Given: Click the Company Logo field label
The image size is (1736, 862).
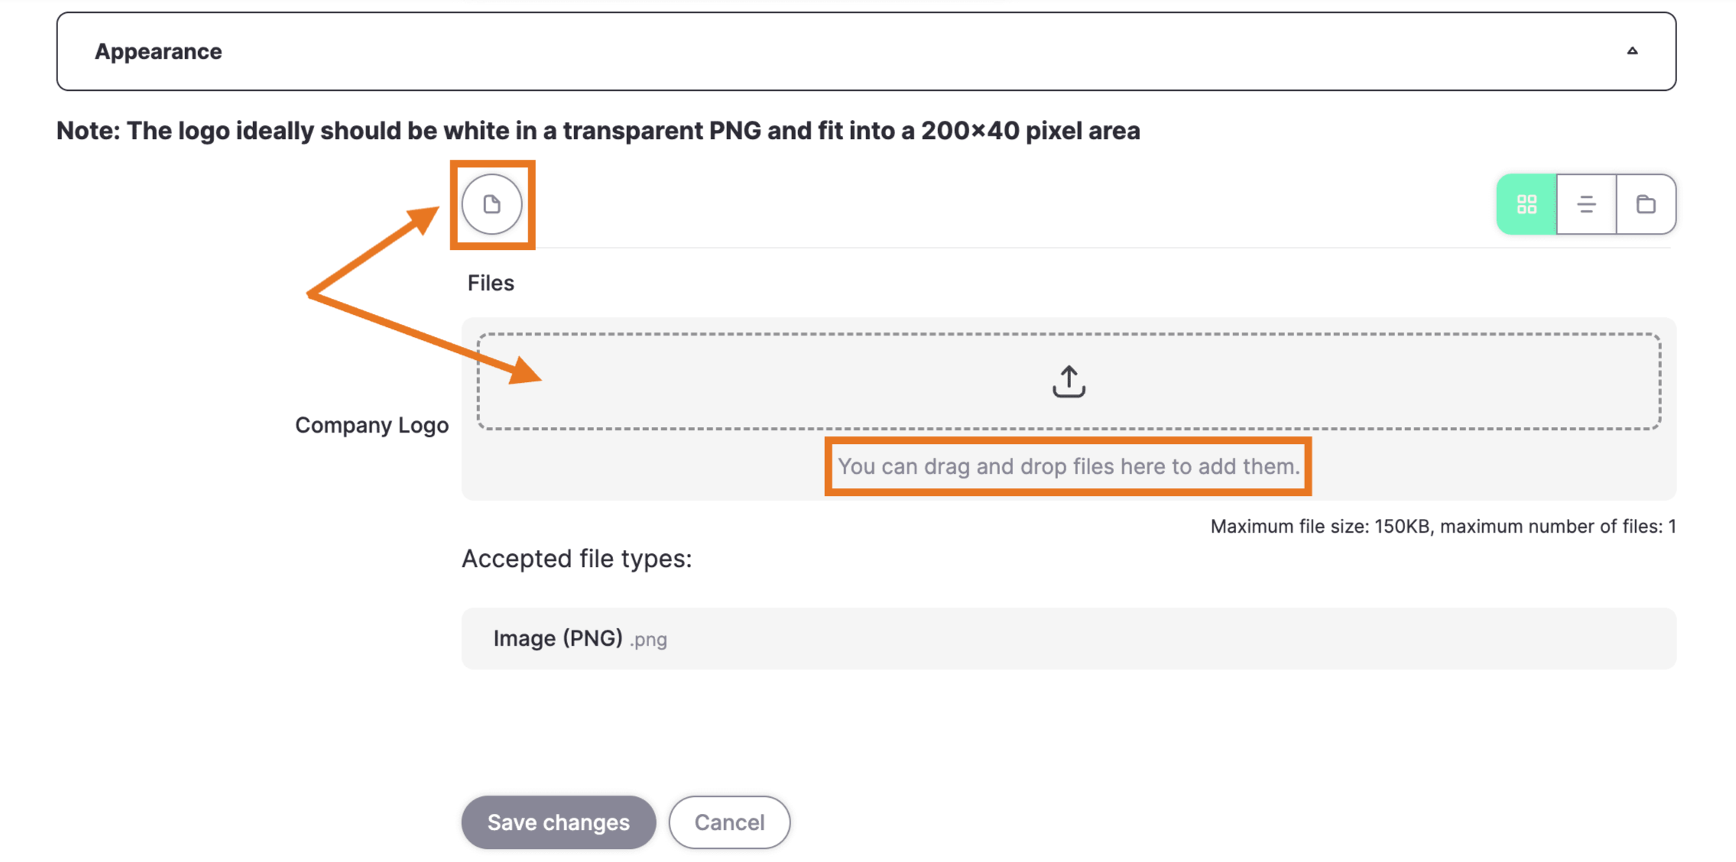Looking at the screenshot, I should [x=372, y=425].
